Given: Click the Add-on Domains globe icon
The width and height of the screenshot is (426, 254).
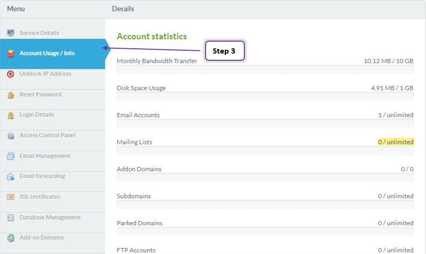Looking at the screenshot, I should coord(11,238).
